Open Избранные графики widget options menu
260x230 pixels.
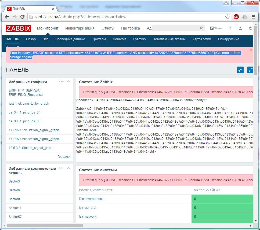pos(61,81)
